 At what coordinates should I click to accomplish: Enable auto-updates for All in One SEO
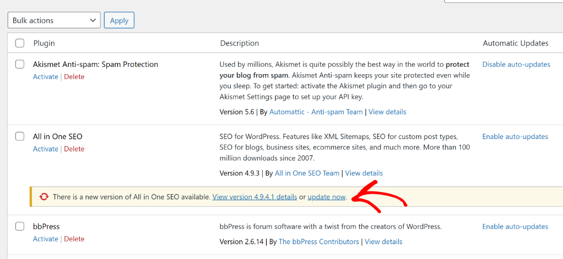[x=515, y=137]
